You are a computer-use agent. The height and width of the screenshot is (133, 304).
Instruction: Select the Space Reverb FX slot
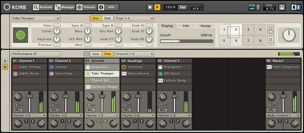[x=138, y=74]
